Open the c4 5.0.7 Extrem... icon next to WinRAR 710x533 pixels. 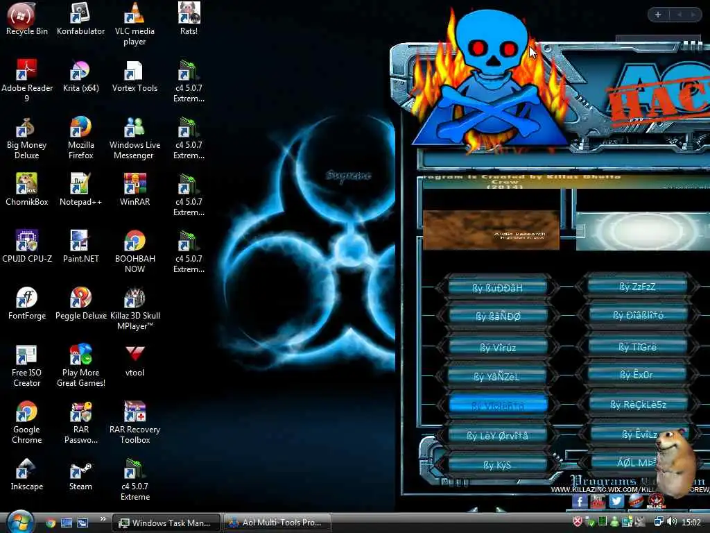[189, 195]
